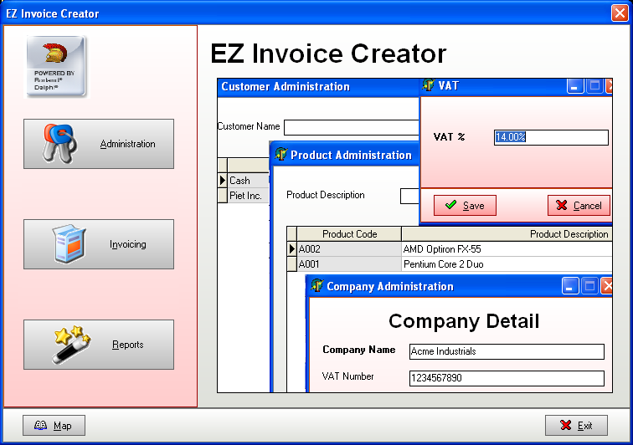
Task: Maximize the VAT window
Action: pos(594,85)
